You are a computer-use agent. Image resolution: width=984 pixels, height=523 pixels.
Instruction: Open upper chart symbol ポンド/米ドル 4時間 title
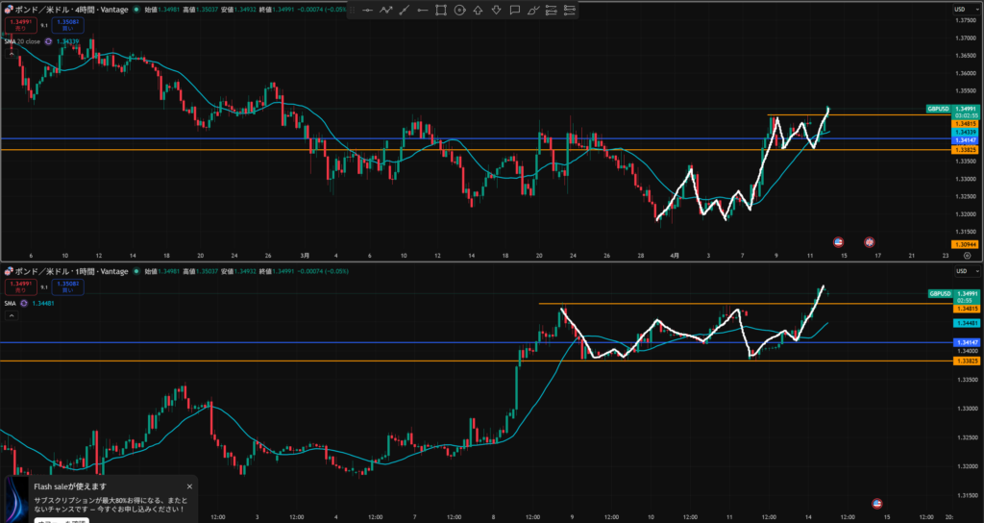coord(67,10)
